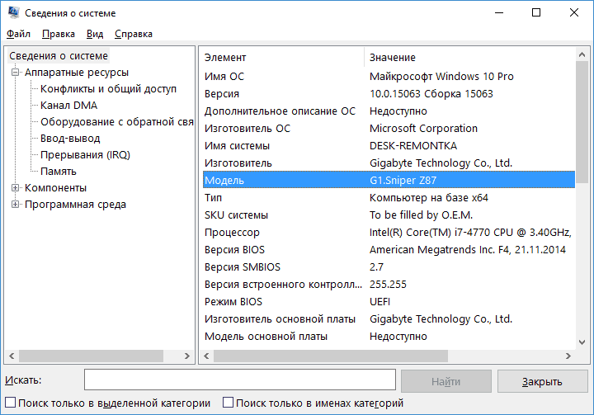Click the System Information title bar icon

pyautogui.click(x=14, y=12)
